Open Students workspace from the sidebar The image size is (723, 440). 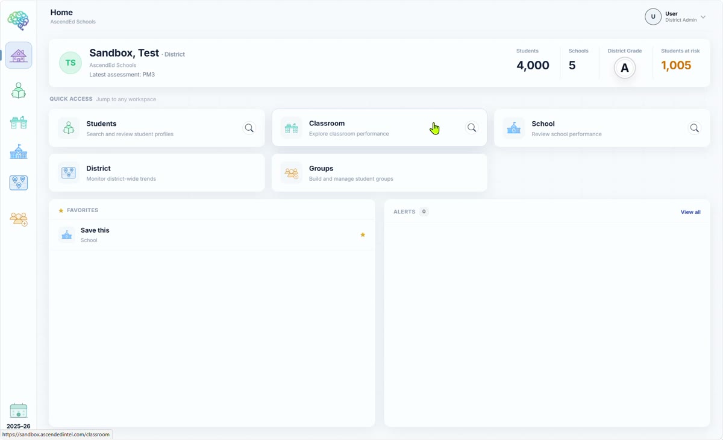tap(19, 90)
